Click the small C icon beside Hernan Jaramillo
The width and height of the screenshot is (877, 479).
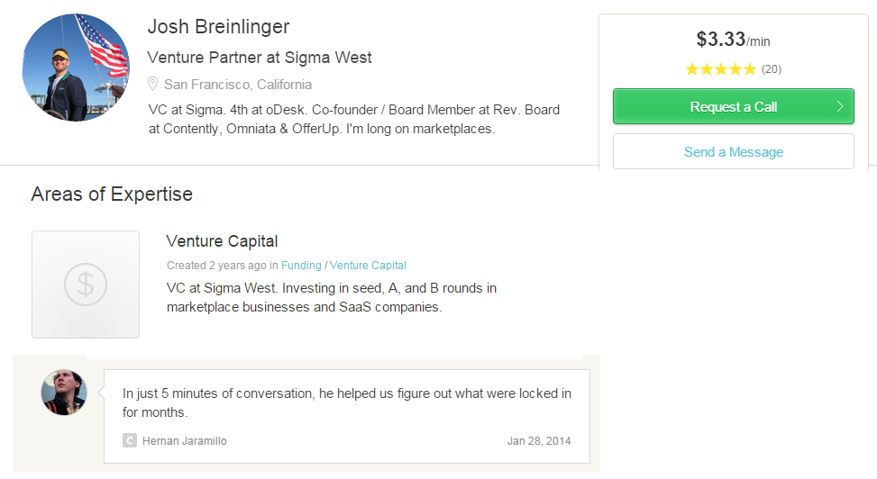pyautogui.click(x=130, y=440)
